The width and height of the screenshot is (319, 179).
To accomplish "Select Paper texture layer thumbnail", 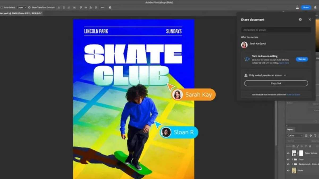I will tap(294, 153).
